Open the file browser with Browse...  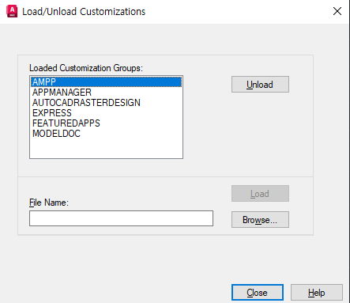coord(260,219)
